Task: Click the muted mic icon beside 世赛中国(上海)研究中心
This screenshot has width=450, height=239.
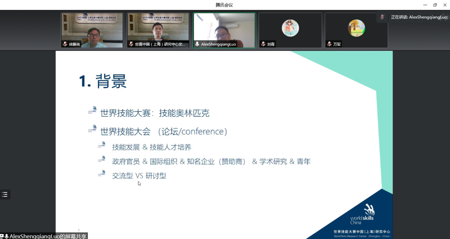Action: (x=131, y=44)
